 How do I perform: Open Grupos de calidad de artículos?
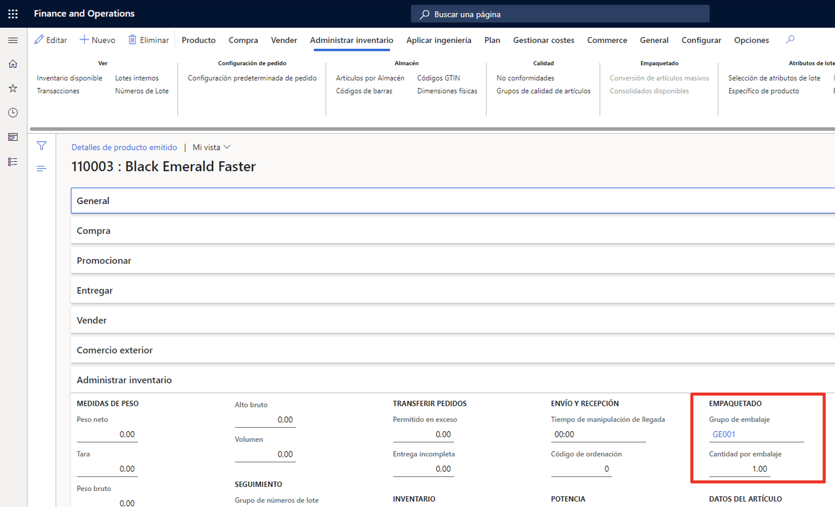pos(543,91)
